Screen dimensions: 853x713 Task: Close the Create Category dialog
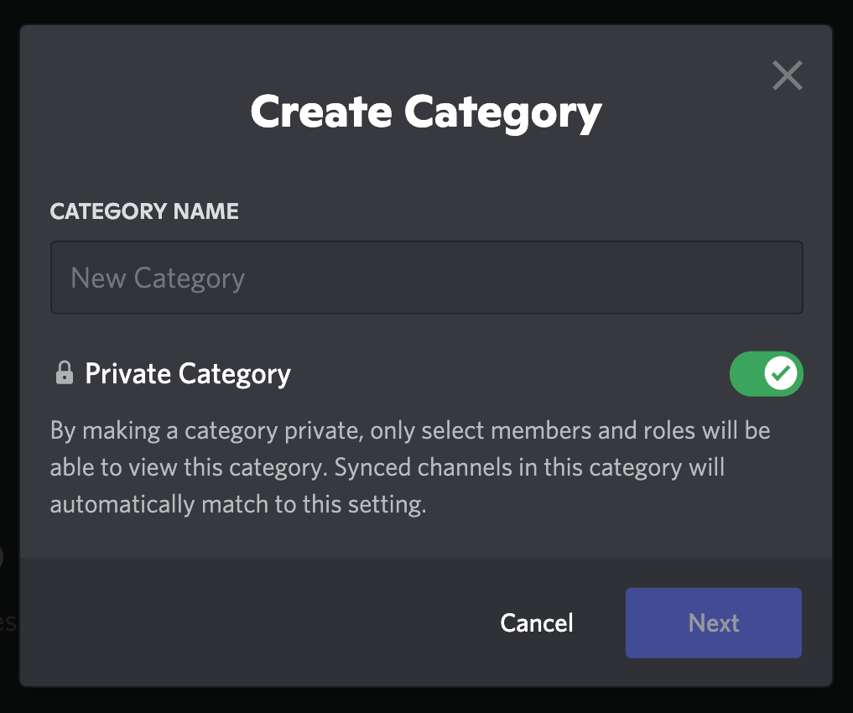[788, 75]
